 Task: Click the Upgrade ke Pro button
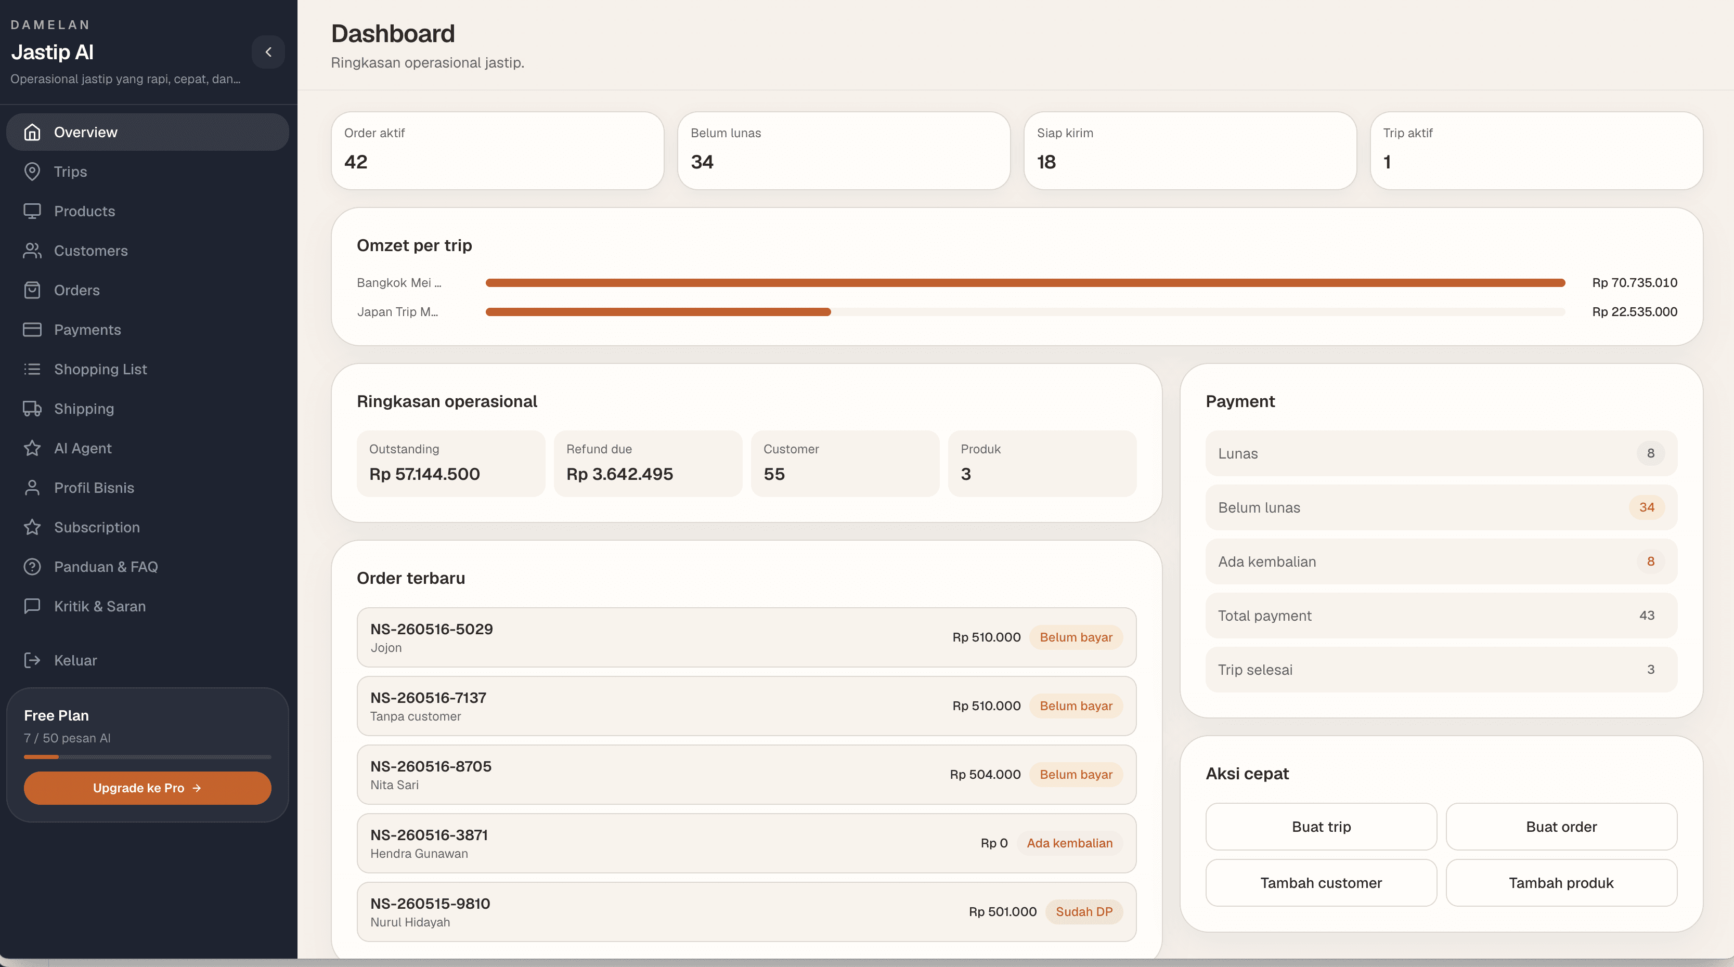click(x=147, y=788)
